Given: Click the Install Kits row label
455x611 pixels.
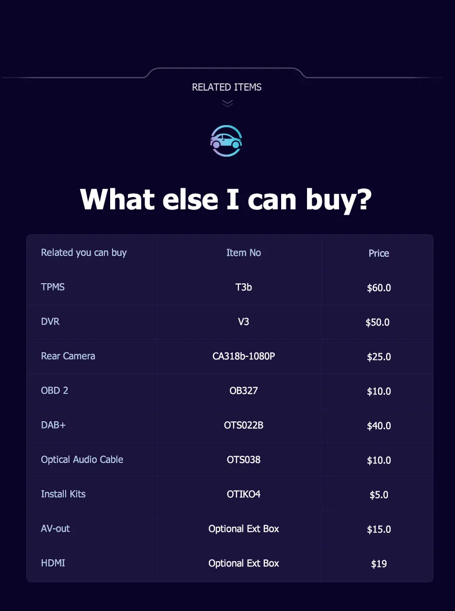Looking at the screenshot, I should click(63, 494).
